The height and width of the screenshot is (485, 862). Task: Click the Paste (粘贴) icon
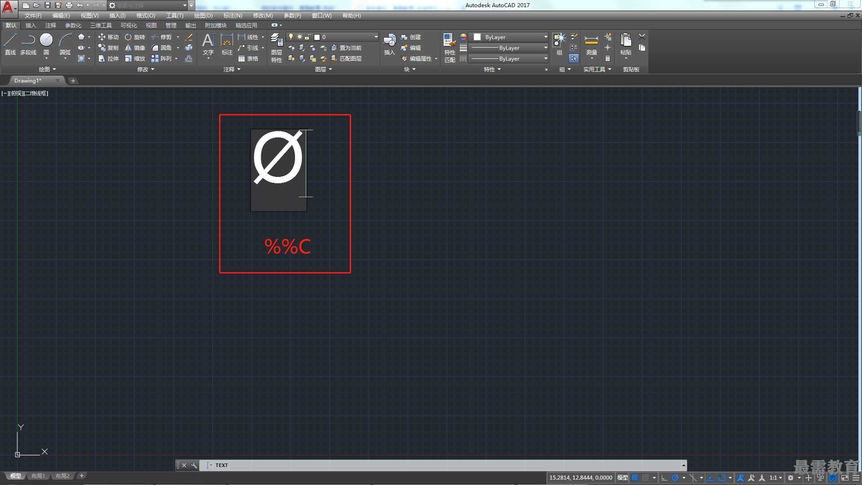click(x=626, y=44)
